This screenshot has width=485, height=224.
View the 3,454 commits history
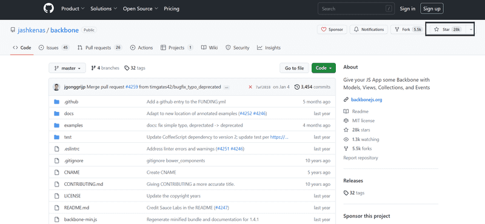point(312,87)
